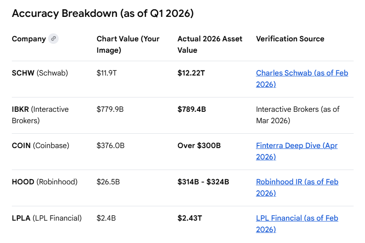Open the LPL Financial (as of Feb 2026) link
Image resolution: width=365 pixels, height=243 pixels.
(x=297, y=224)
